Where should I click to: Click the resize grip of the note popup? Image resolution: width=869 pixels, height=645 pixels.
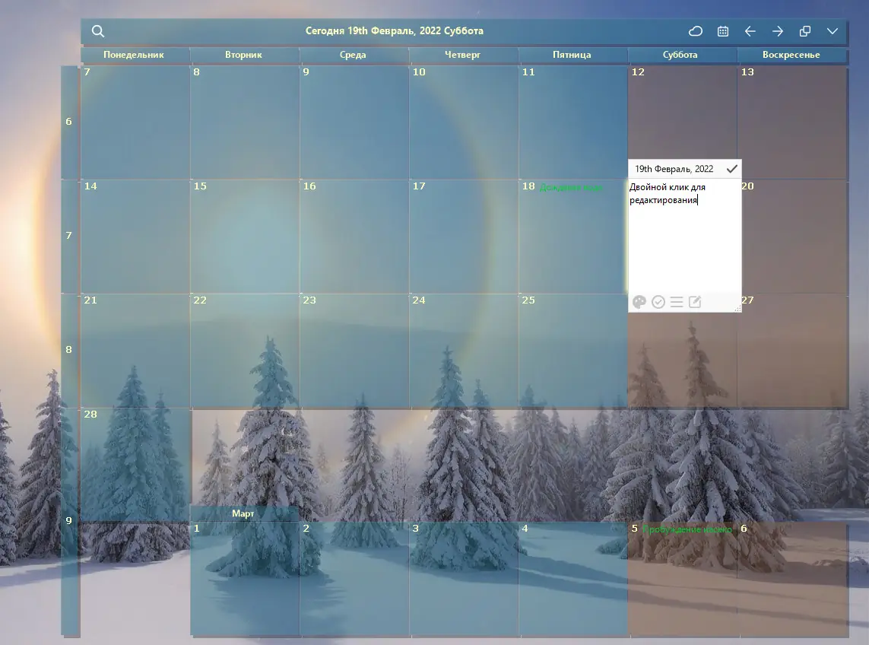(x=737, y=308)
